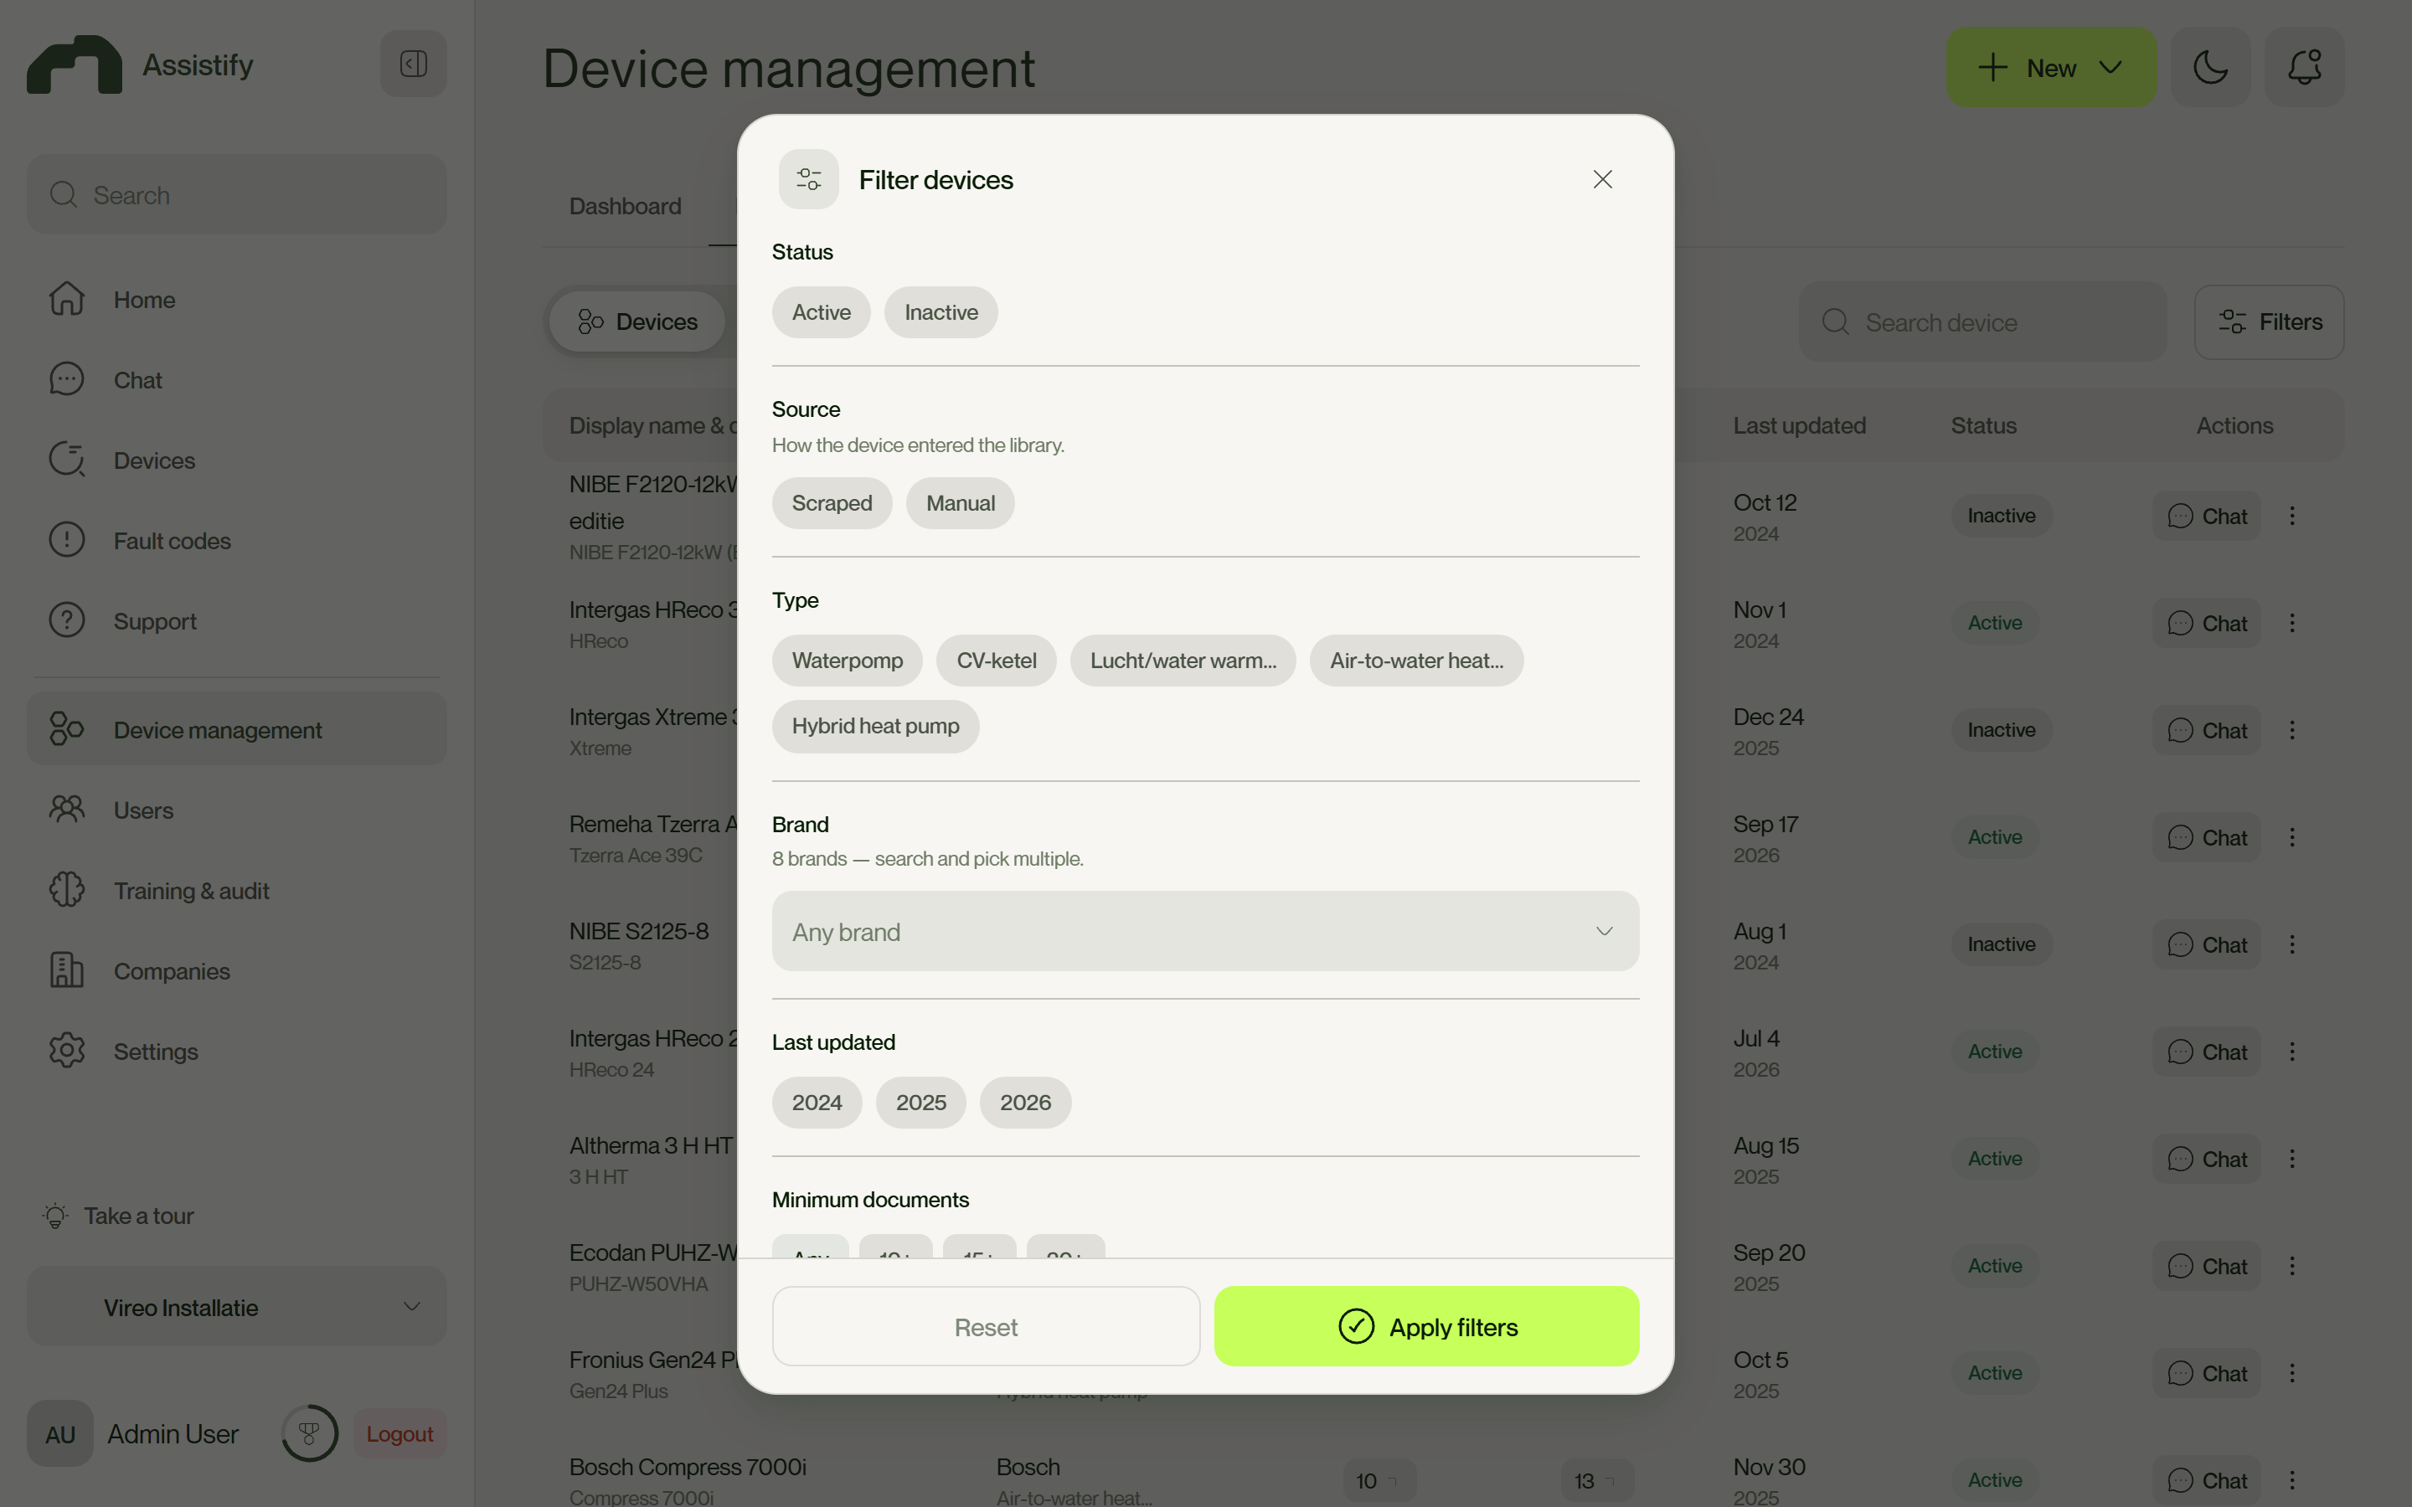Open notifications bell icon
Image resolution: width=2412 pixels, height=1507 pixels.
click(2303, 67)
